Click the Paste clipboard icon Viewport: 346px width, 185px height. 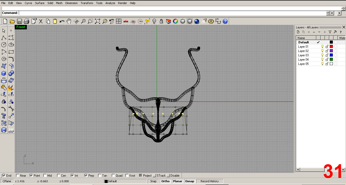point(55,21)
